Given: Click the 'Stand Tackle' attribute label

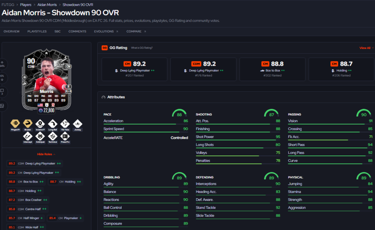Looking at the screenshot, I should tap(206, 208).
